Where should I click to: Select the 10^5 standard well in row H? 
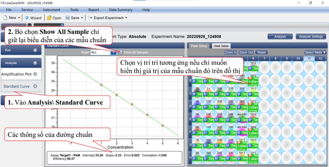(x=253, y=157)
